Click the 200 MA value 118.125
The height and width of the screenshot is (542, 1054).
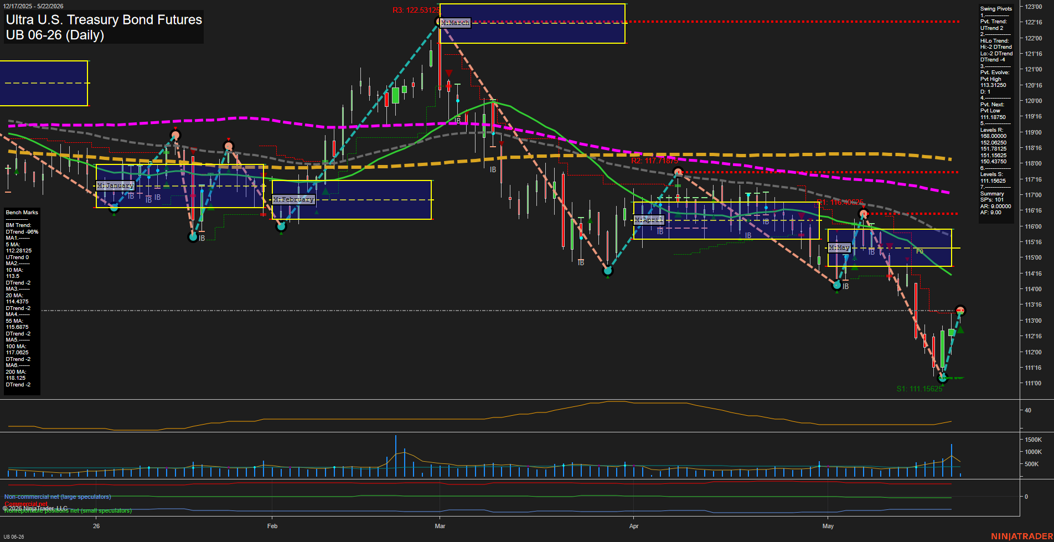(16, 378)
